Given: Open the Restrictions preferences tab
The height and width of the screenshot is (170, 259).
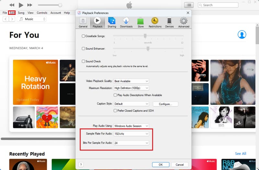Looking at the screenshot, I should (155, 22).
